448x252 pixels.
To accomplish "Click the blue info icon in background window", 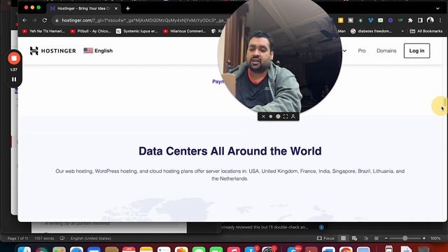I will point(321,227).
